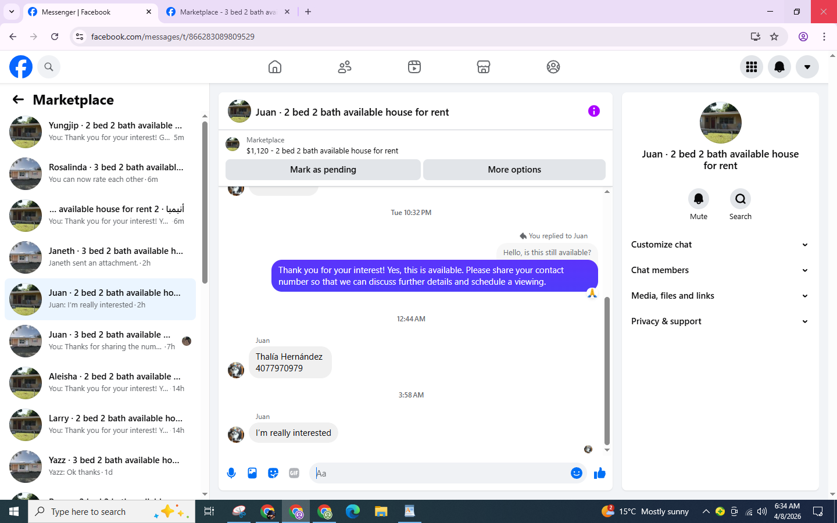Viewport: 837px width, 523px height.
Task: Open the Larry 2 bed 2 bath conversation
Action: (x=100, y=425)
